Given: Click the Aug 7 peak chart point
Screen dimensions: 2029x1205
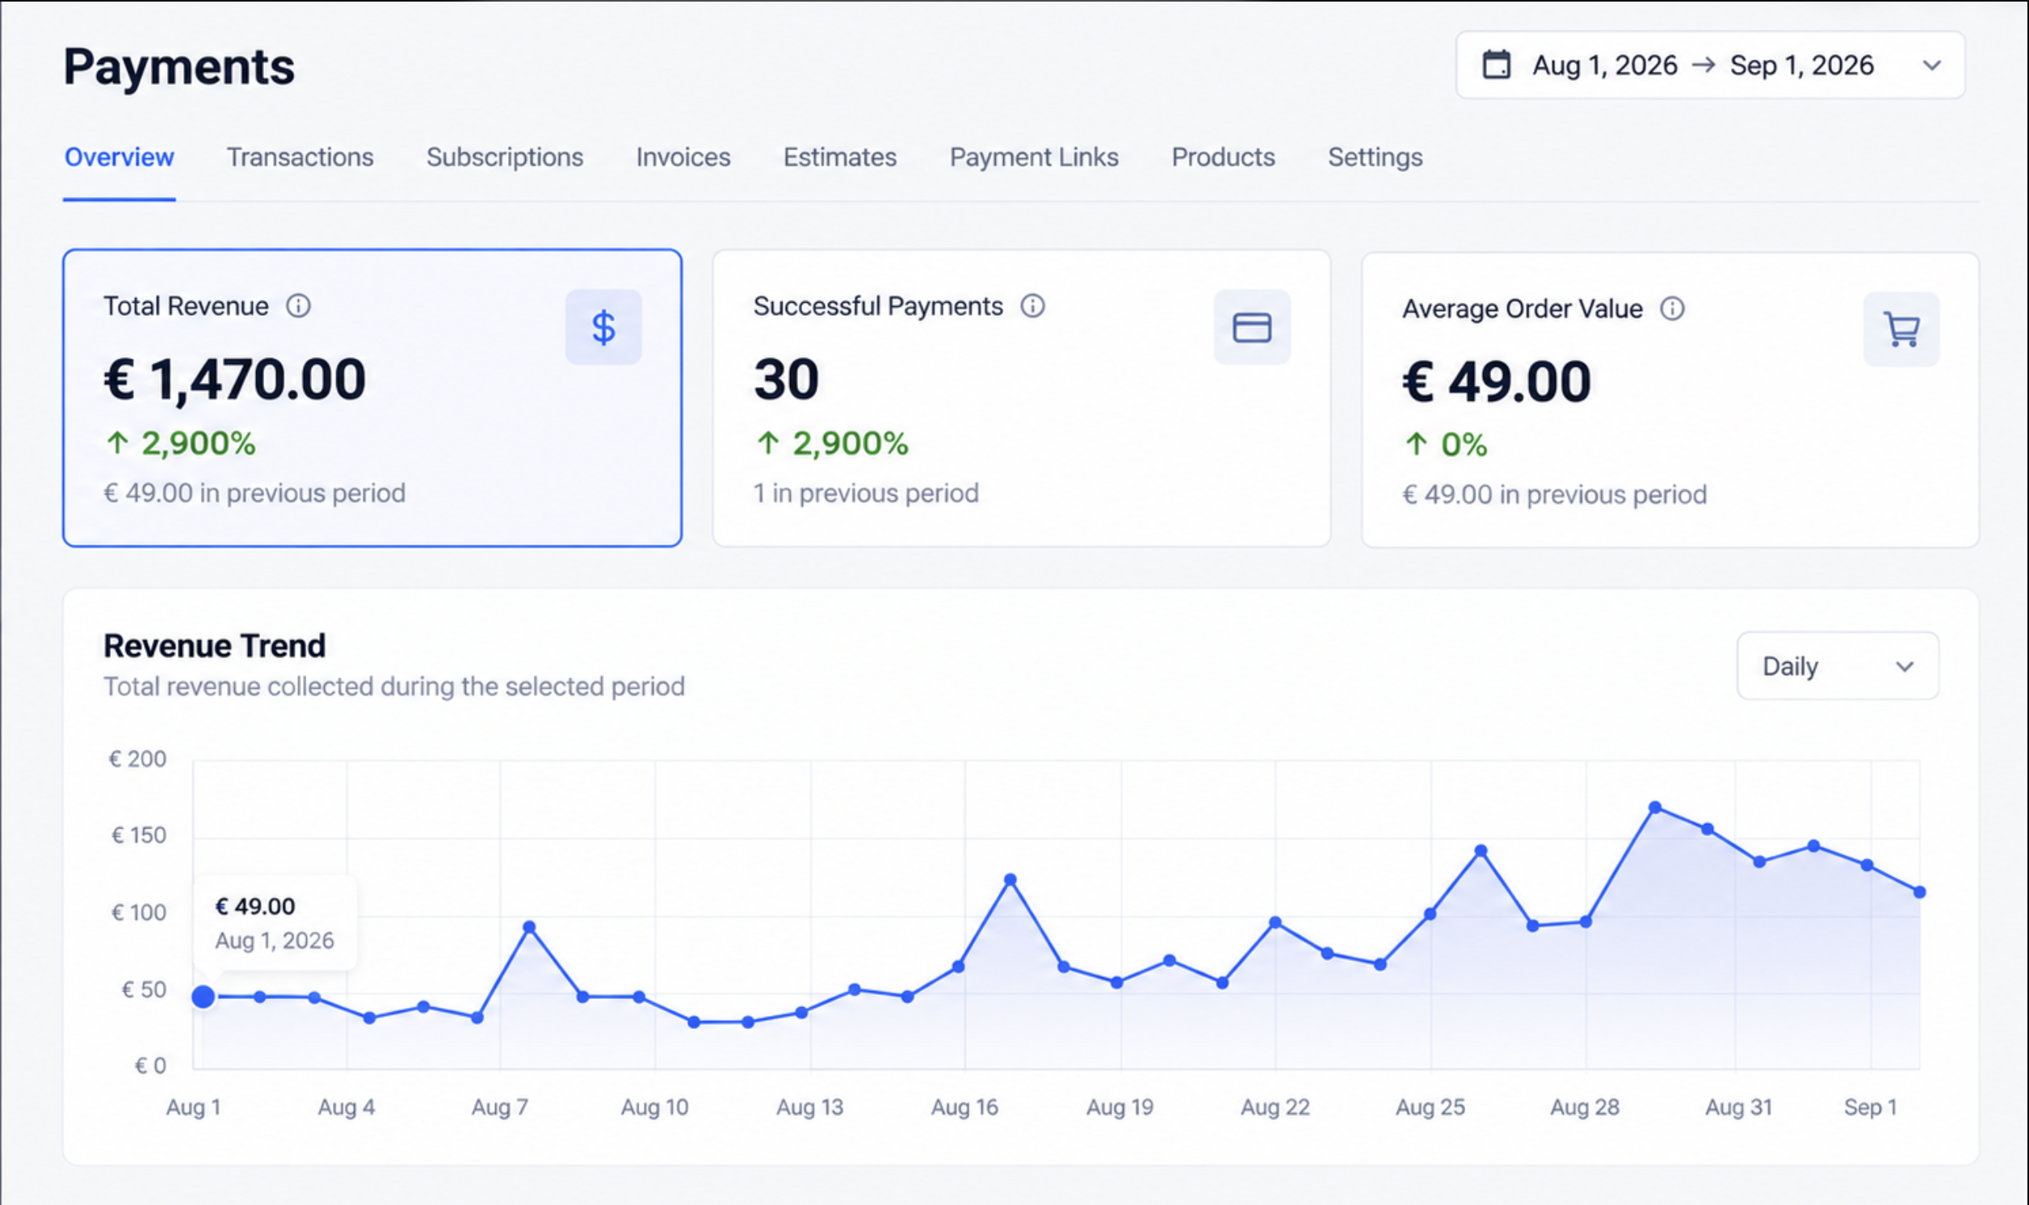Looking at the screenshot, I should pyautogui.click(x=529, y=926).
